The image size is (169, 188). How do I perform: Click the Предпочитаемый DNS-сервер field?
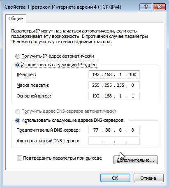(x=114, y=130)
